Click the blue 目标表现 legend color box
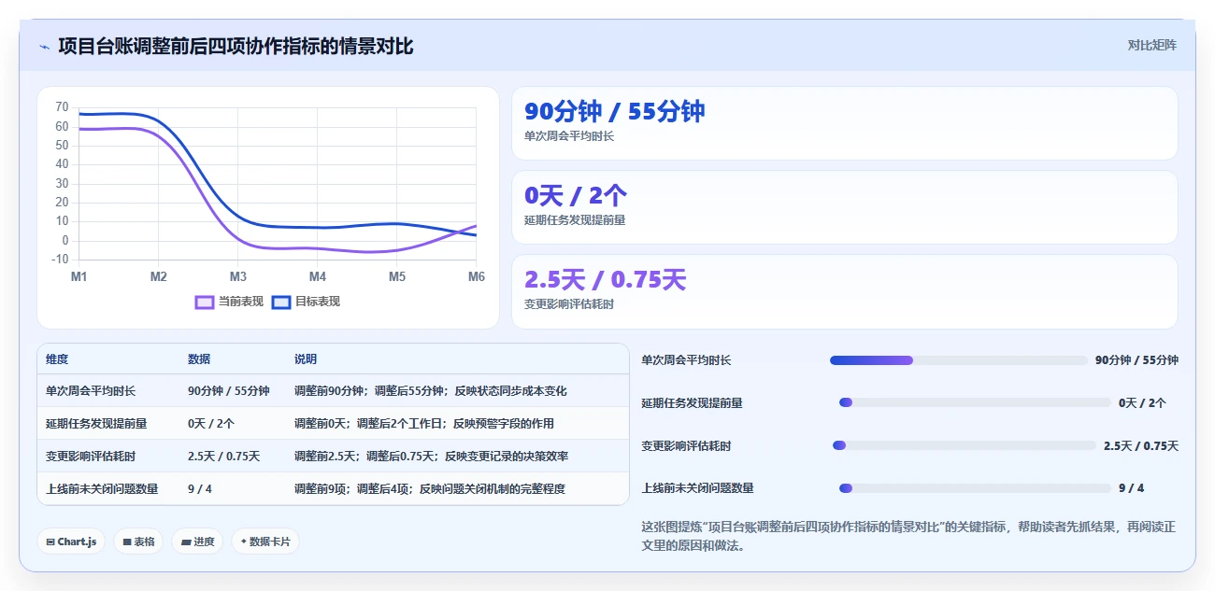1215x591 pixels. 281,302
